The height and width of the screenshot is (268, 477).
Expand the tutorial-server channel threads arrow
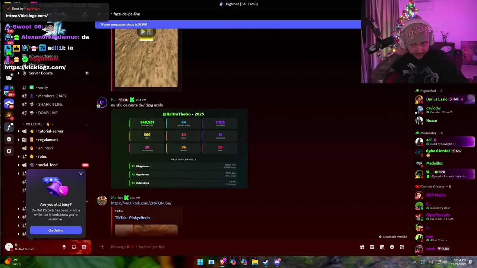point(19,131)
